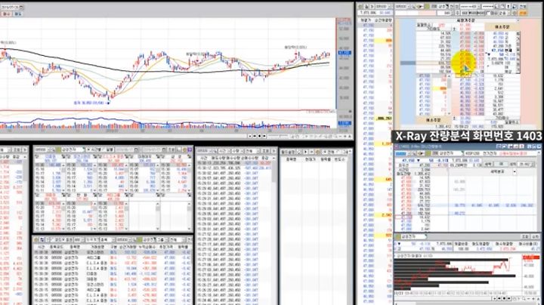Click the magnifier icon in the time-volume table window toolbar
The height and width of the screenshot is (305, 544).
pos(215,151)
